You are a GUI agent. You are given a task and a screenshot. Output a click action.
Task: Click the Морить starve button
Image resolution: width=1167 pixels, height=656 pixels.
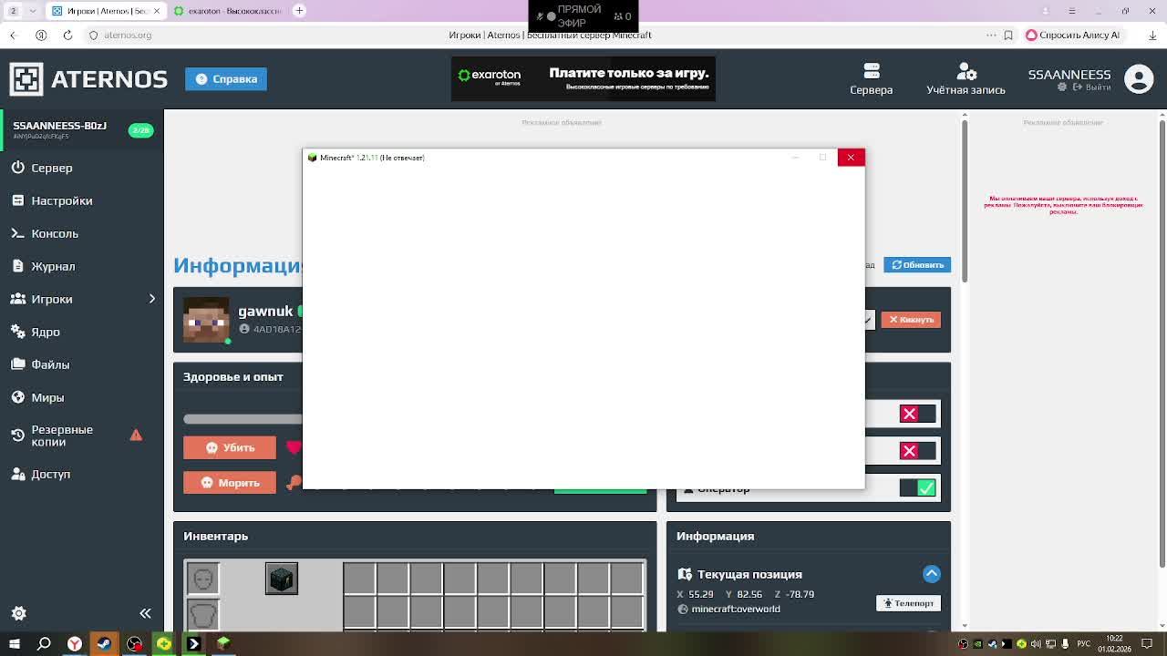click(x=230, y=482)
